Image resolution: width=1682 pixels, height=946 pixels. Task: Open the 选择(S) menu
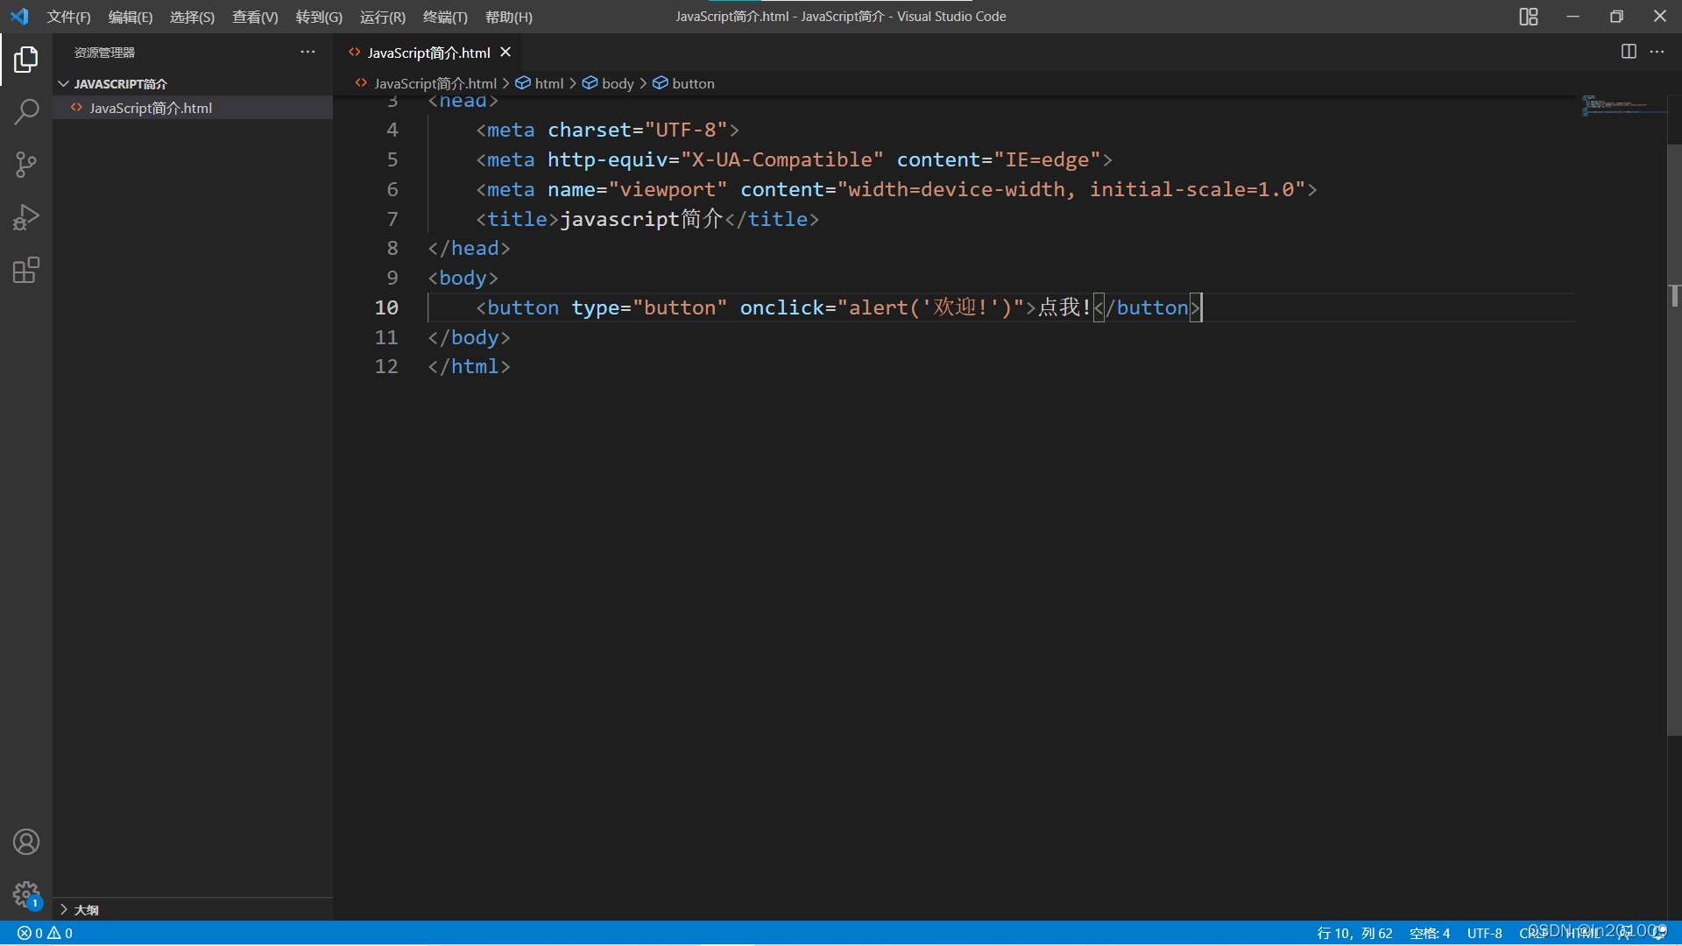pos(192,17)
